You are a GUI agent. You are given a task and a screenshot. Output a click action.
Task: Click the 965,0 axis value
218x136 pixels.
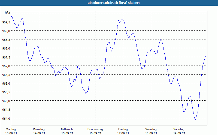coord(6,101)
